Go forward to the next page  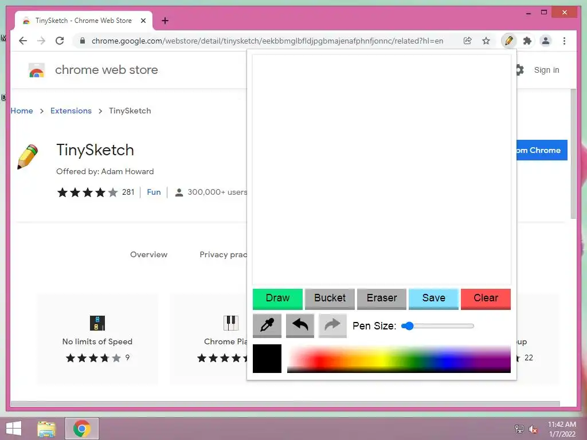click(x=41, y=41)
